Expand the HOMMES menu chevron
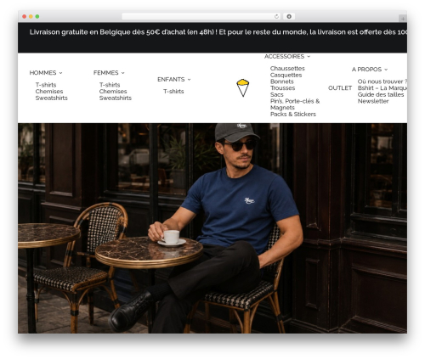Screen dimensions: 425x359 [61, 73]
